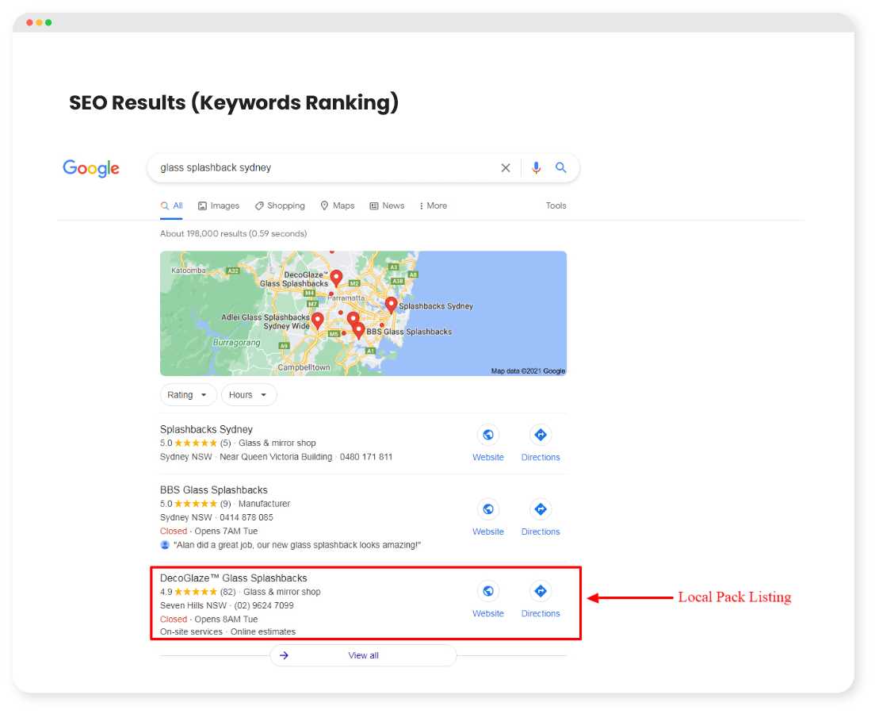Click the "About 198,000 results" text
The width and height of the screenshot is (875, 714).
(233, 233)
